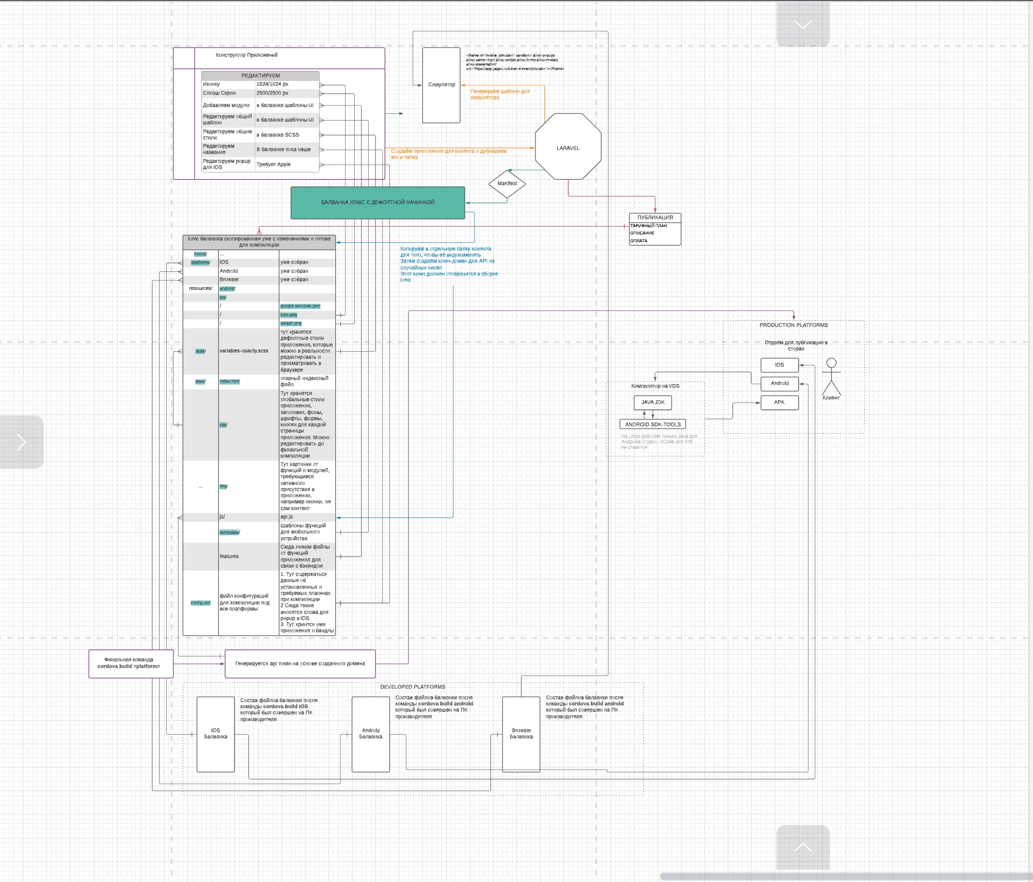Select the PRODUCTION PLATFORMS label
The width and height of the screenshot is (1033, 882).
click(793, 325)
